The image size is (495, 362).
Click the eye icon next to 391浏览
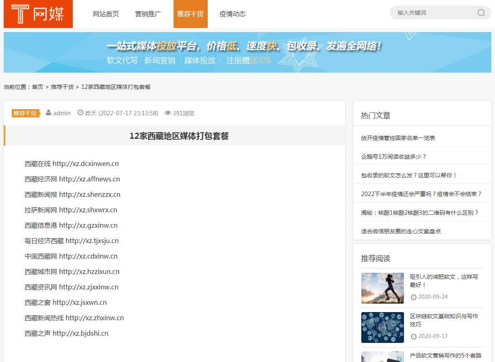click(x=168, y=113)
